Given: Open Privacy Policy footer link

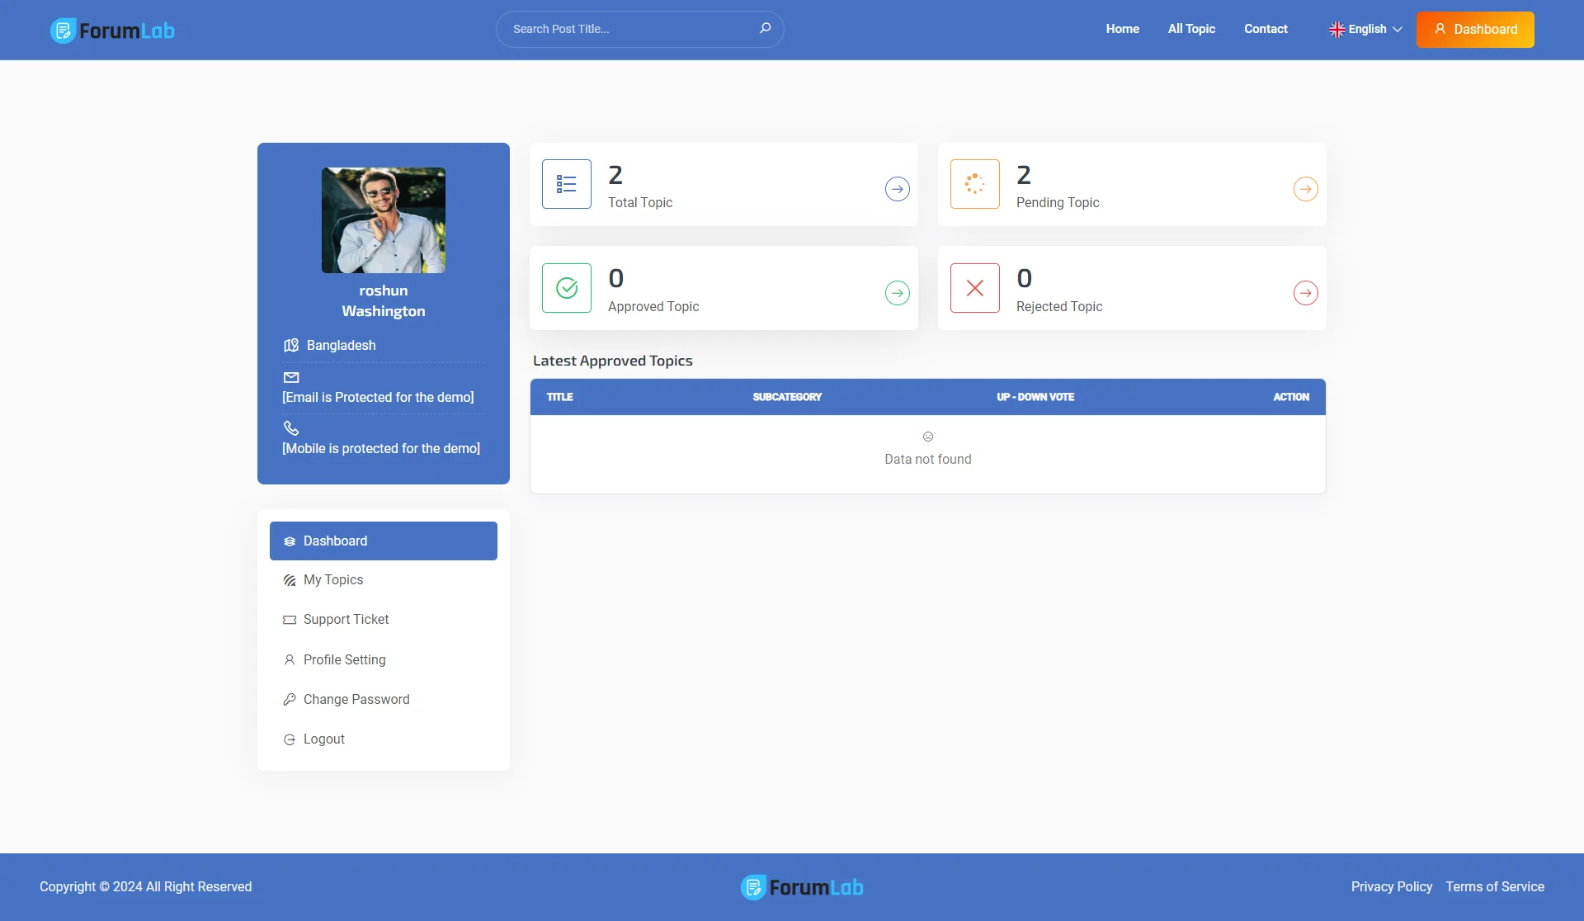Looking at the screenshot, I should coord(1392,887).
